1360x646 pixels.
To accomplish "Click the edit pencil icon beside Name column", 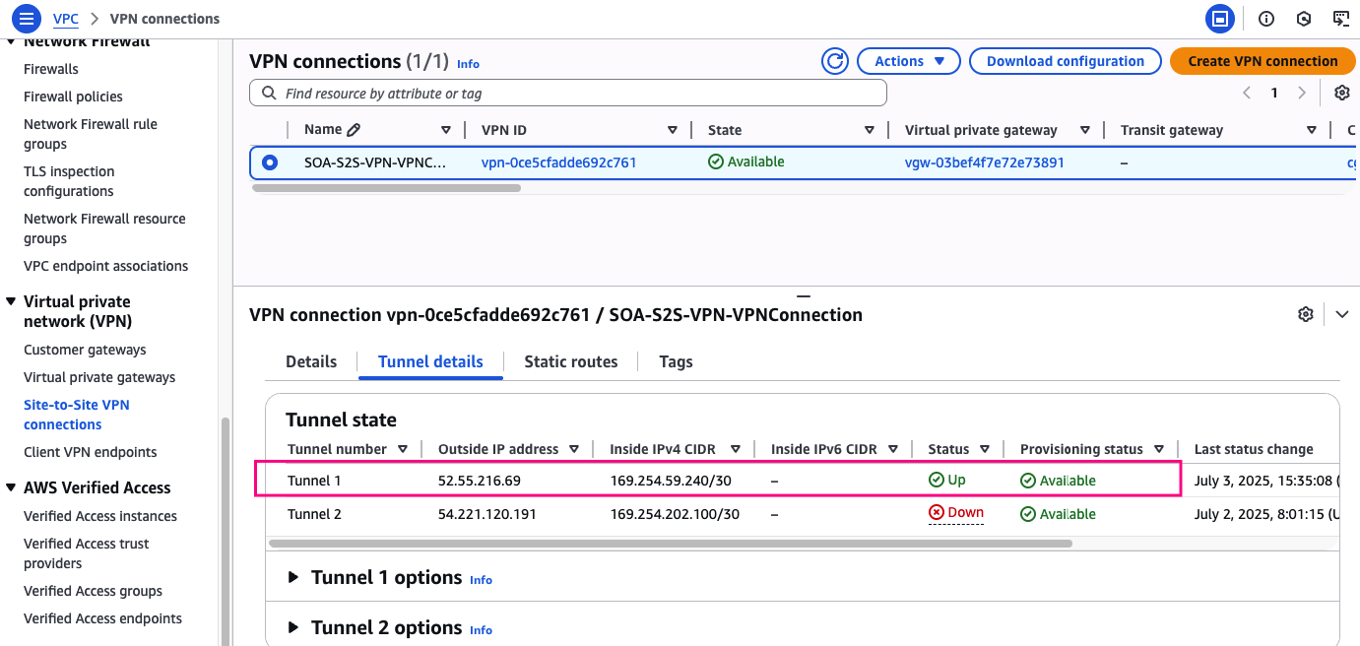I will [355, 130].
